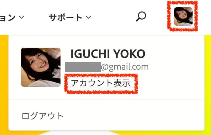Open the アカウント表示 link
The width and height of the screenshot is (211, 135).
tap(100, 83)
